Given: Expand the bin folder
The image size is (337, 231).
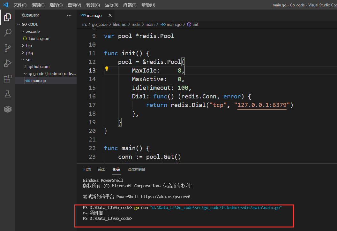Looking at the screenshot, I should [x=29, y=45].
